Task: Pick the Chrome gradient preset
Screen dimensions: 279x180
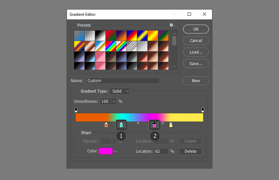Action: pyautogui.click(x=100, y=46)
